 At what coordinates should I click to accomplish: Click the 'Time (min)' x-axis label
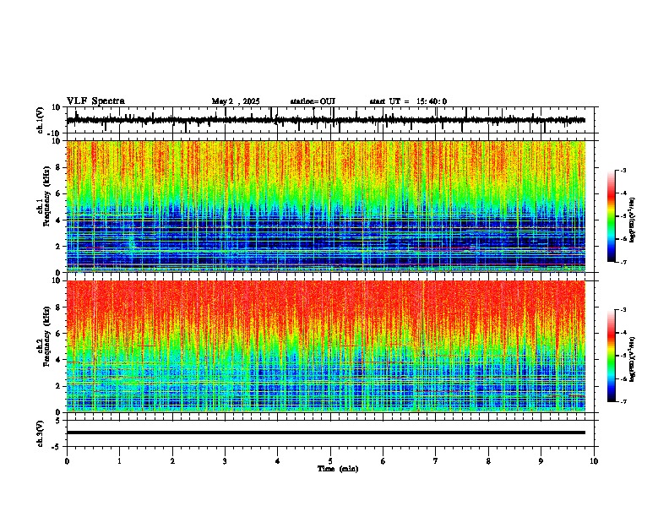pyautogui.click(x=338, y=469)
